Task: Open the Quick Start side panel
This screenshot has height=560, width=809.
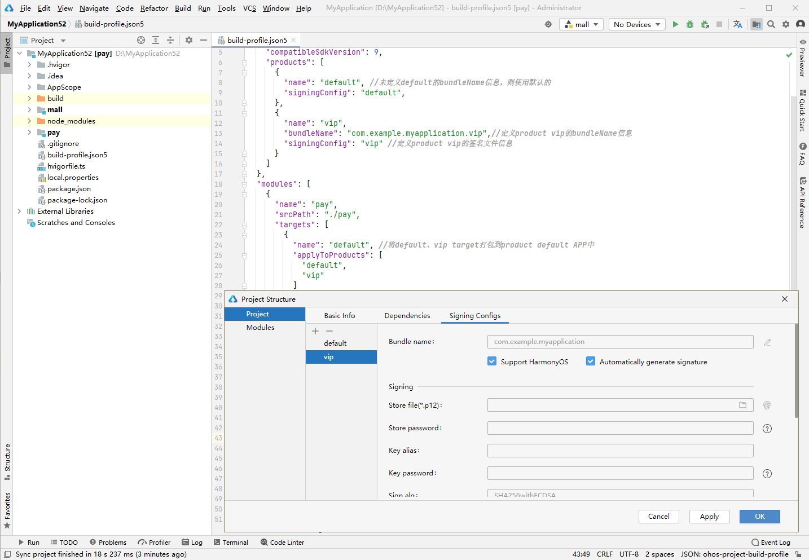Action: (x=802, y=110)
